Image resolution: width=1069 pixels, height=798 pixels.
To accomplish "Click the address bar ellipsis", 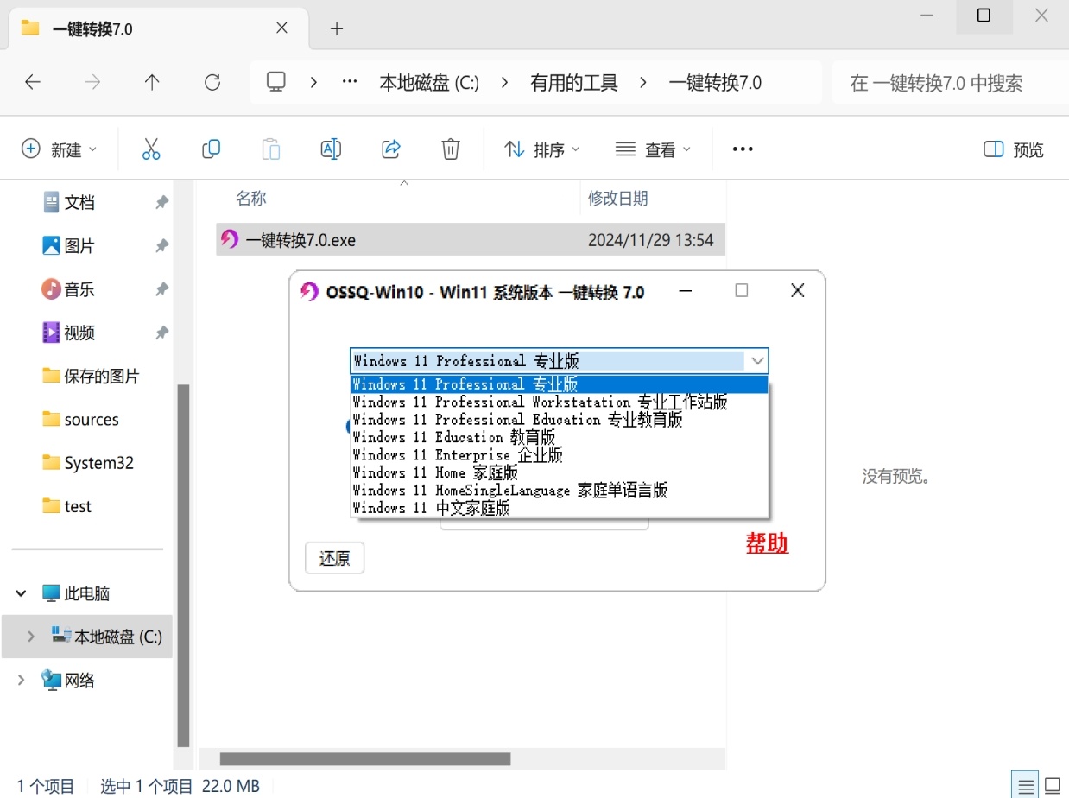I will click(350, 82).
